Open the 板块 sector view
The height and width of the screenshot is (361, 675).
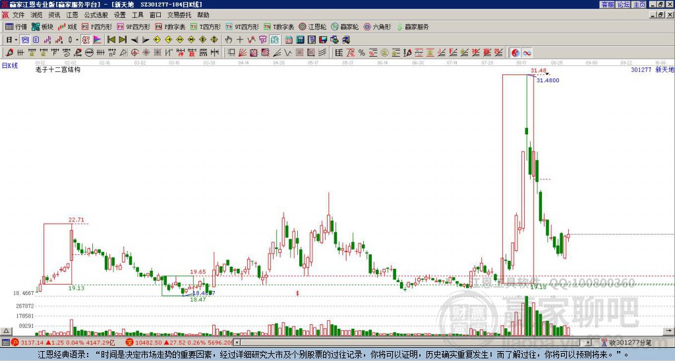click(x=43, y=26)
